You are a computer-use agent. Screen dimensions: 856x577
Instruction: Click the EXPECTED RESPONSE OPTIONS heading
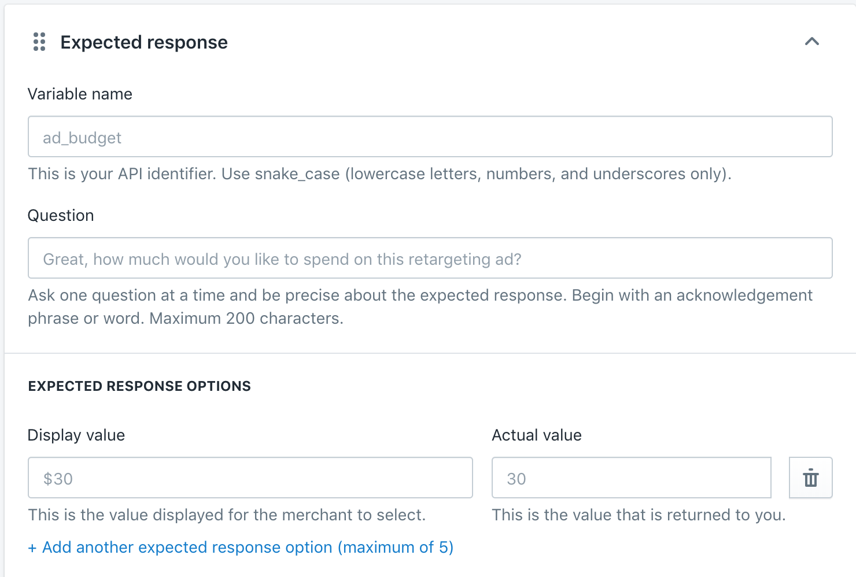tap(139, 386)
